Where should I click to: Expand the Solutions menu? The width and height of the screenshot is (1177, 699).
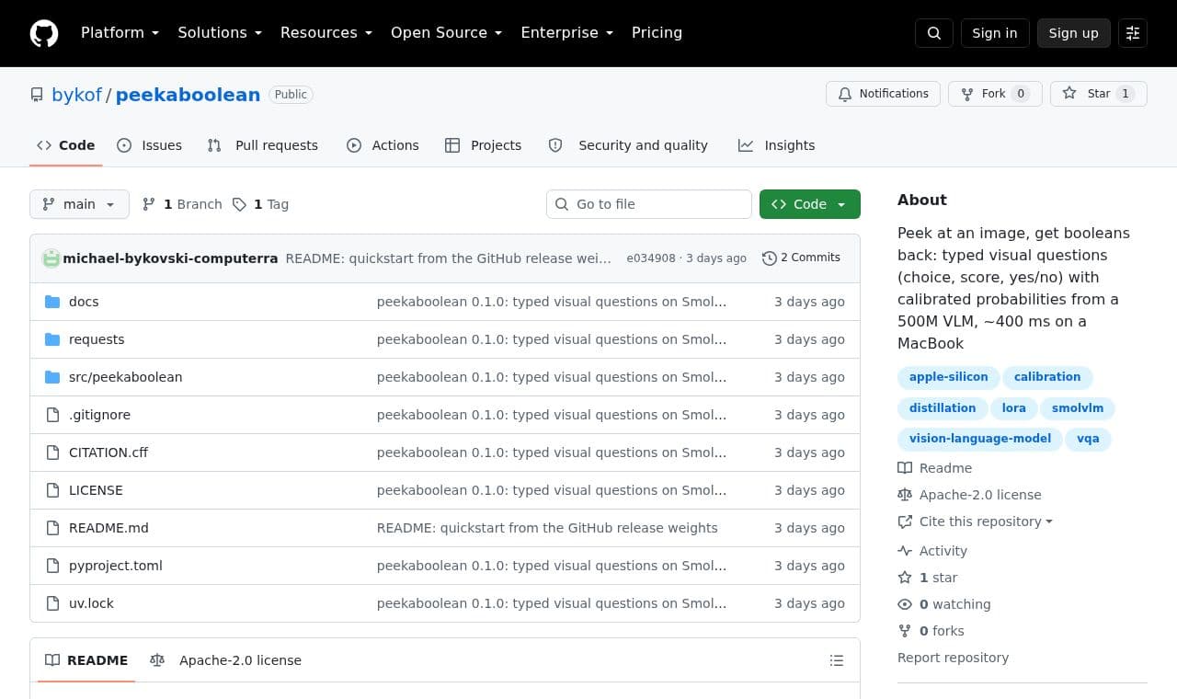pos(220,32)
